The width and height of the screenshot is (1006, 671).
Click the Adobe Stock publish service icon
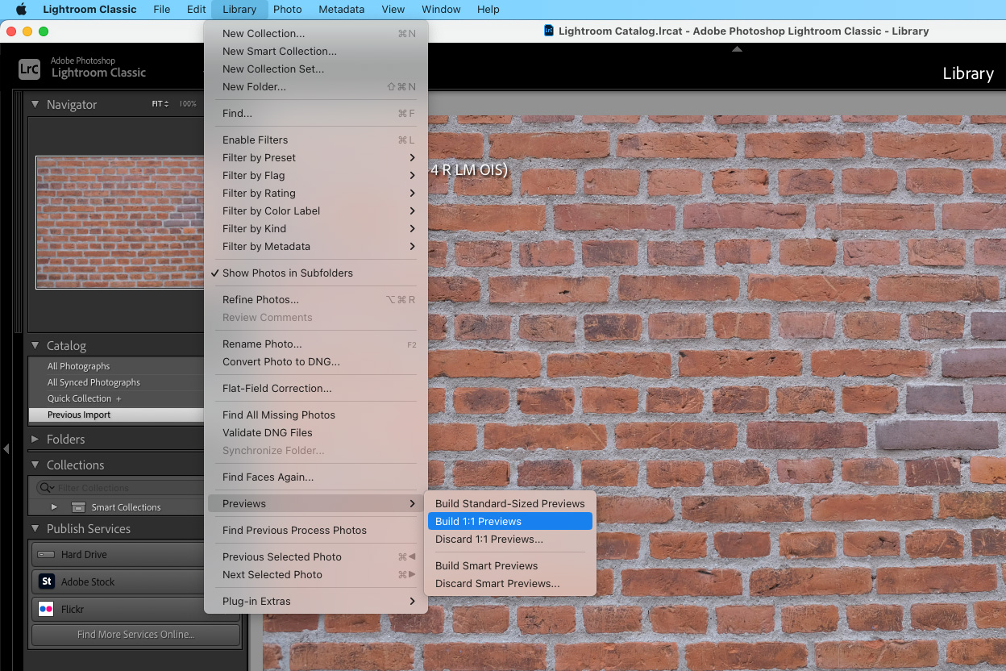46,581
